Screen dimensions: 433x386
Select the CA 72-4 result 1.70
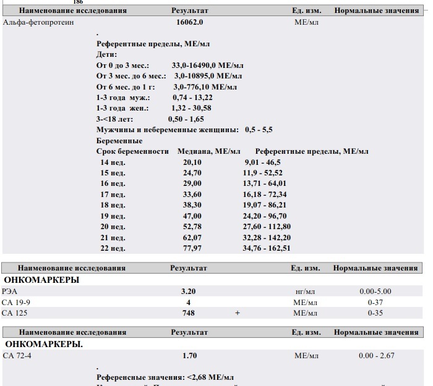pos(190,355)
